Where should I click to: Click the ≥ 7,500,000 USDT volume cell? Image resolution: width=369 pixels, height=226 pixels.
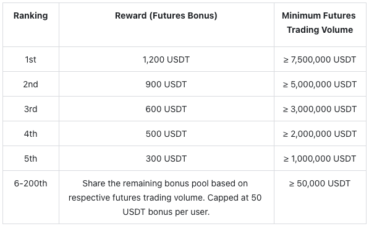click(320, 59)
